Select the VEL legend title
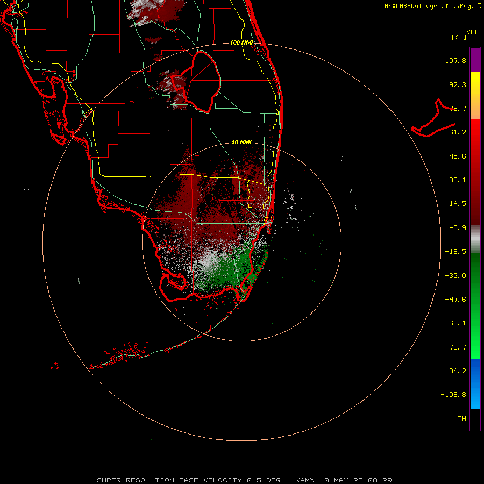The height and width of the screenshot is (484, 484). 472,32
